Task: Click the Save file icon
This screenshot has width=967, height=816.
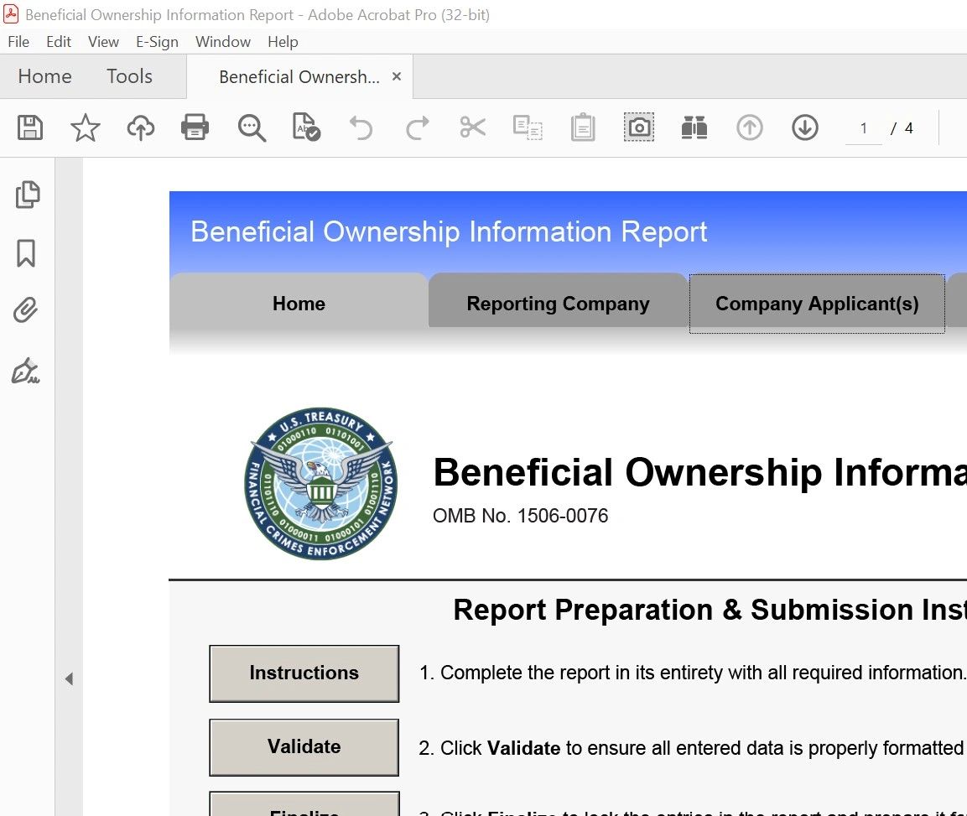Action: [x=29, y=127]
